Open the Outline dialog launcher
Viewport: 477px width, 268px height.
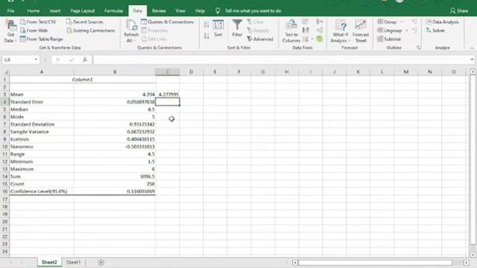tap(418, 48)
